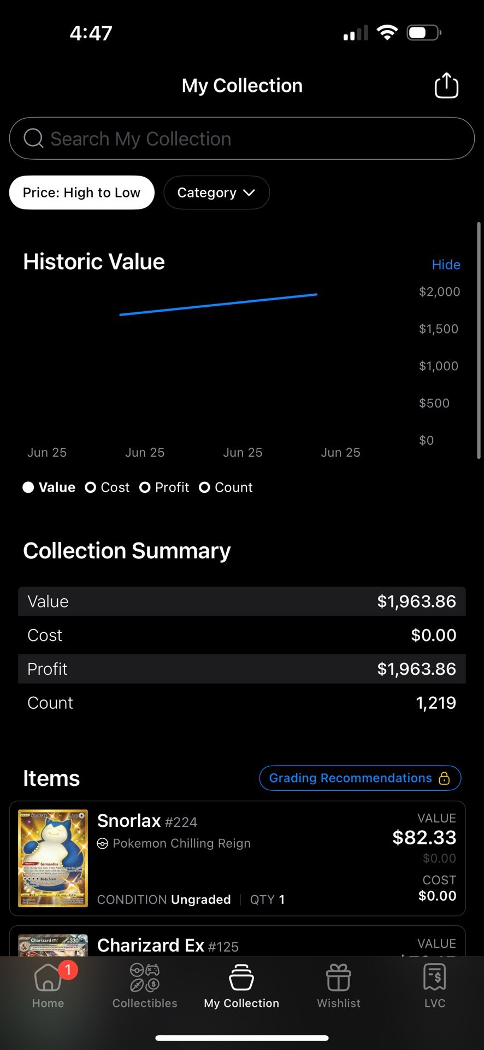
Task: Open the LVC receipt icon
Action: pos(435,977)
